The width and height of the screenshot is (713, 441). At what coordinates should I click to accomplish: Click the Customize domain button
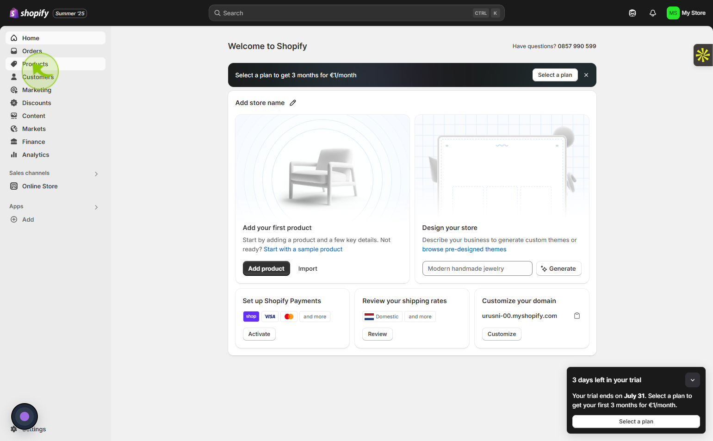502,334
